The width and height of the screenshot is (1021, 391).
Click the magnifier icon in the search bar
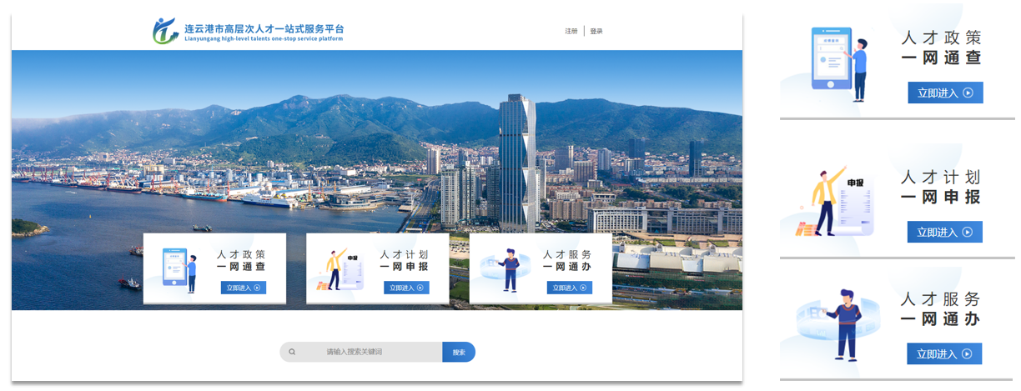(x=292, y=352)
